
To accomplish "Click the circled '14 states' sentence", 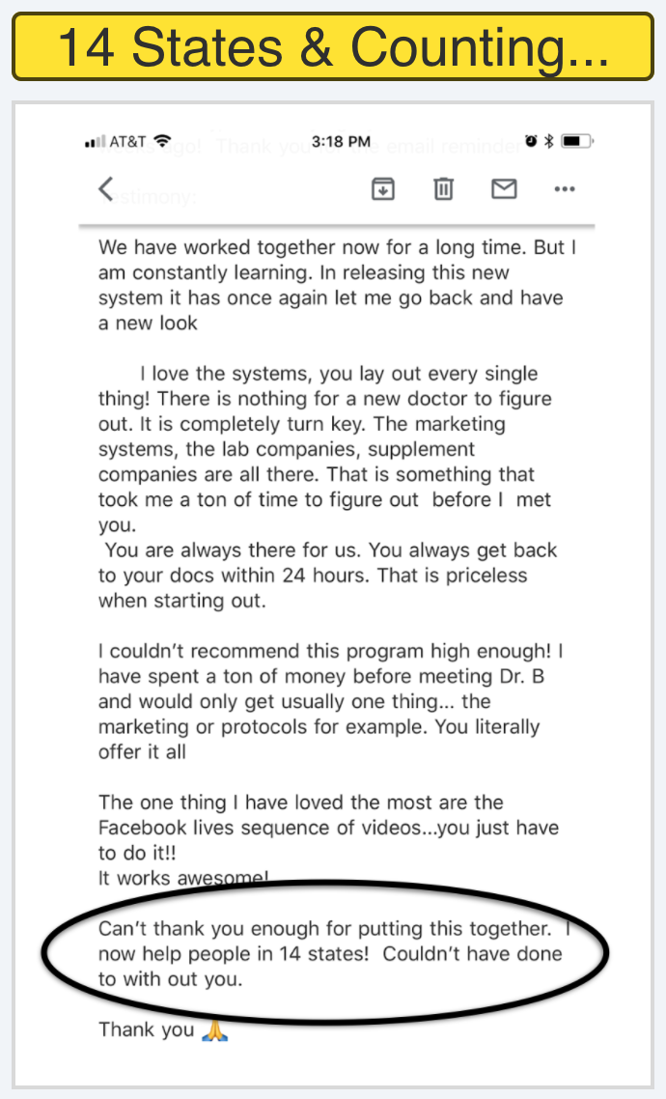I will (x=335, y=954).
